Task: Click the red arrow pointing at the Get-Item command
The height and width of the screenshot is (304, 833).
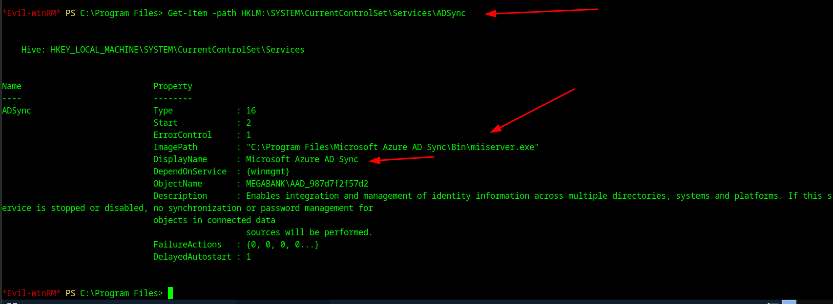Action: coord(541,12)
